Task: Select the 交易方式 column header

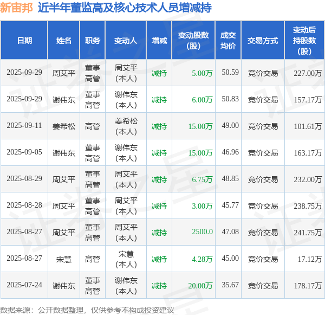Action: [x=263, y=40]
